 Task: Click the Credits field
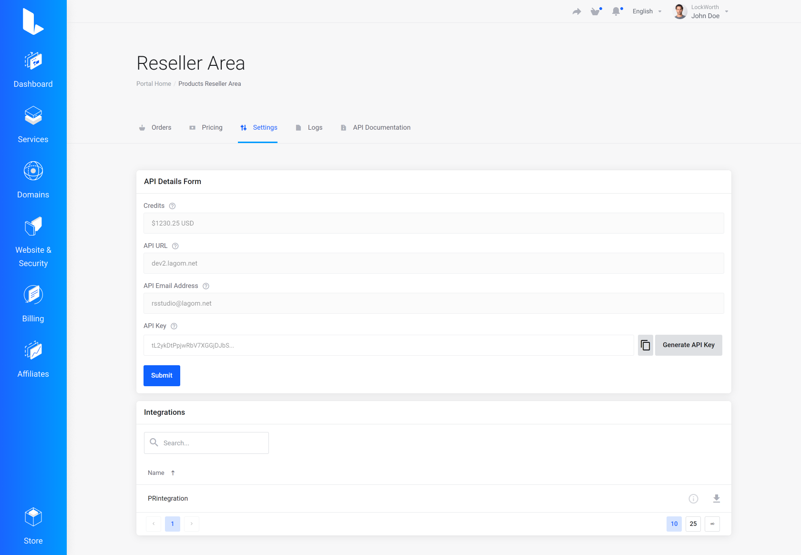point(434,223)
